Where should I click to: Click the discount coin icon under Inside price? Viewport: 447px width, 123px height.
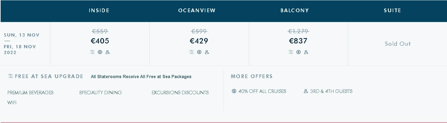tap(100, 52)
